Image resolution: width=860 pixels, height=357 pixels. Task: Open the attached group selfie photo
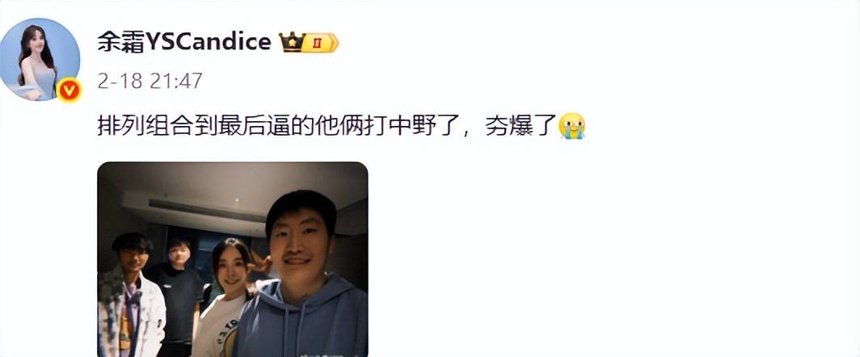[x=233, y=259]
